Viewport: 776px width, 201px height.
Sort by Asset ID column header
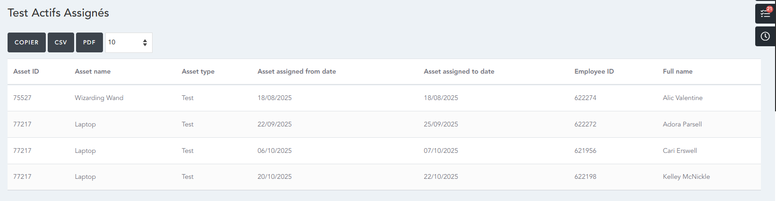[x=26, y=72]
